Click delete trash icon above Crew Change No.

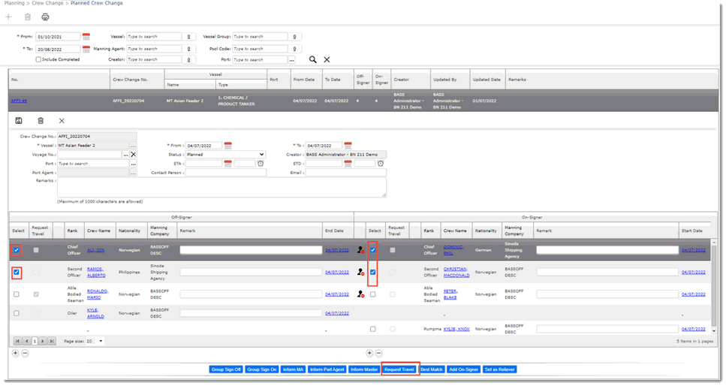41,120
